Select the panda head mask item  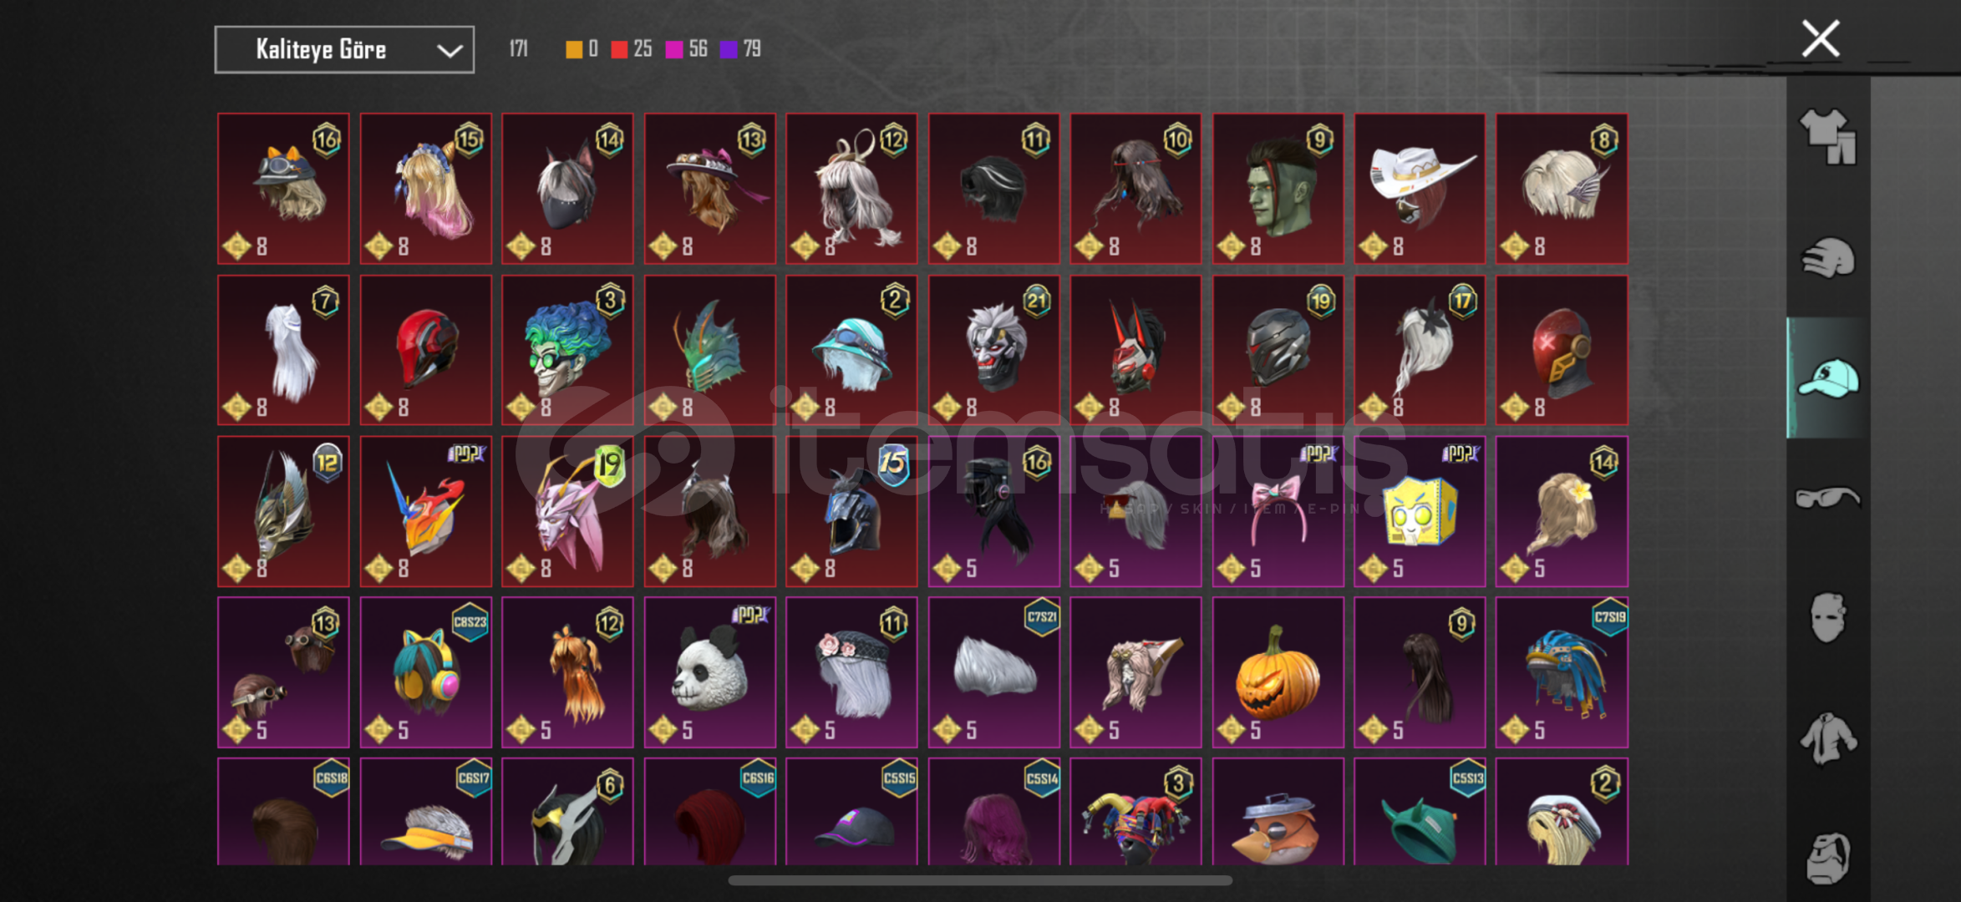click(710, 672)
